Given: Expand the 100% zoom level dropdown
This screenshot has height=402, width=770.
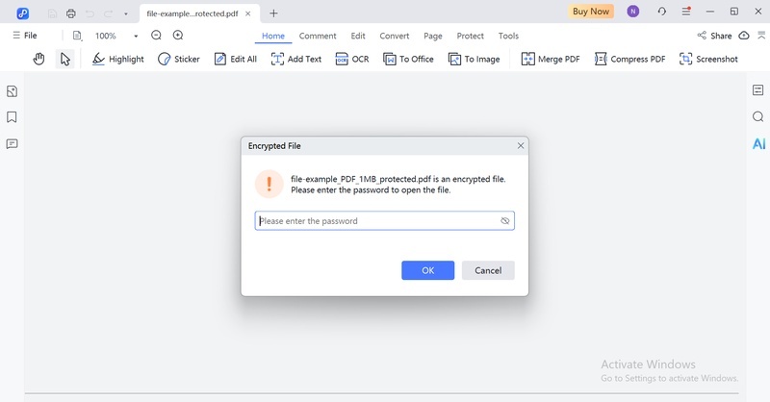Looking at the screenshot, I should pos(136,36).
